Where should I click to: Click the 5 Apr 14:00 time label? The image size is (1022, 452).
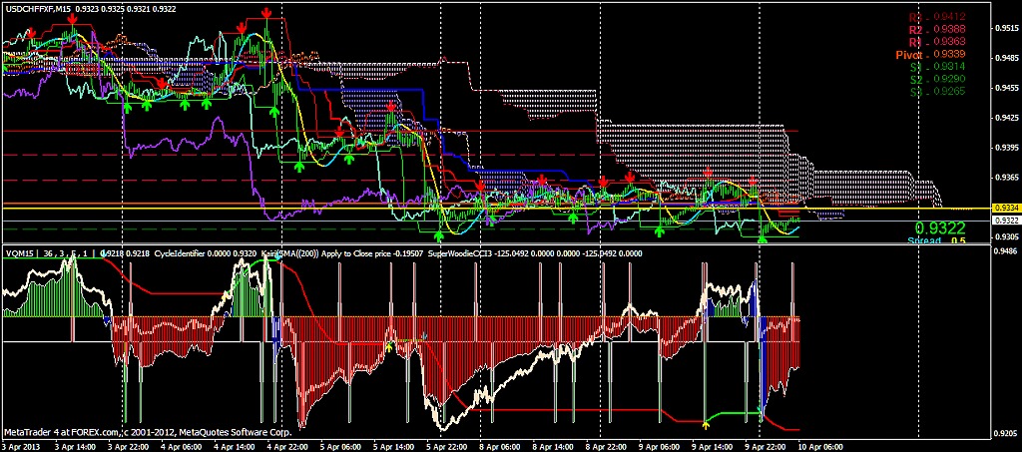coord(393,447)
